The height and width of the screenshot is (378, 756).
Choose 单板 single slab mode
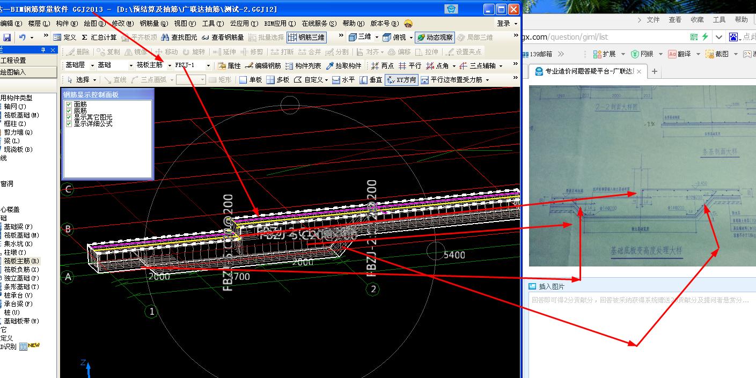[251, 80]
